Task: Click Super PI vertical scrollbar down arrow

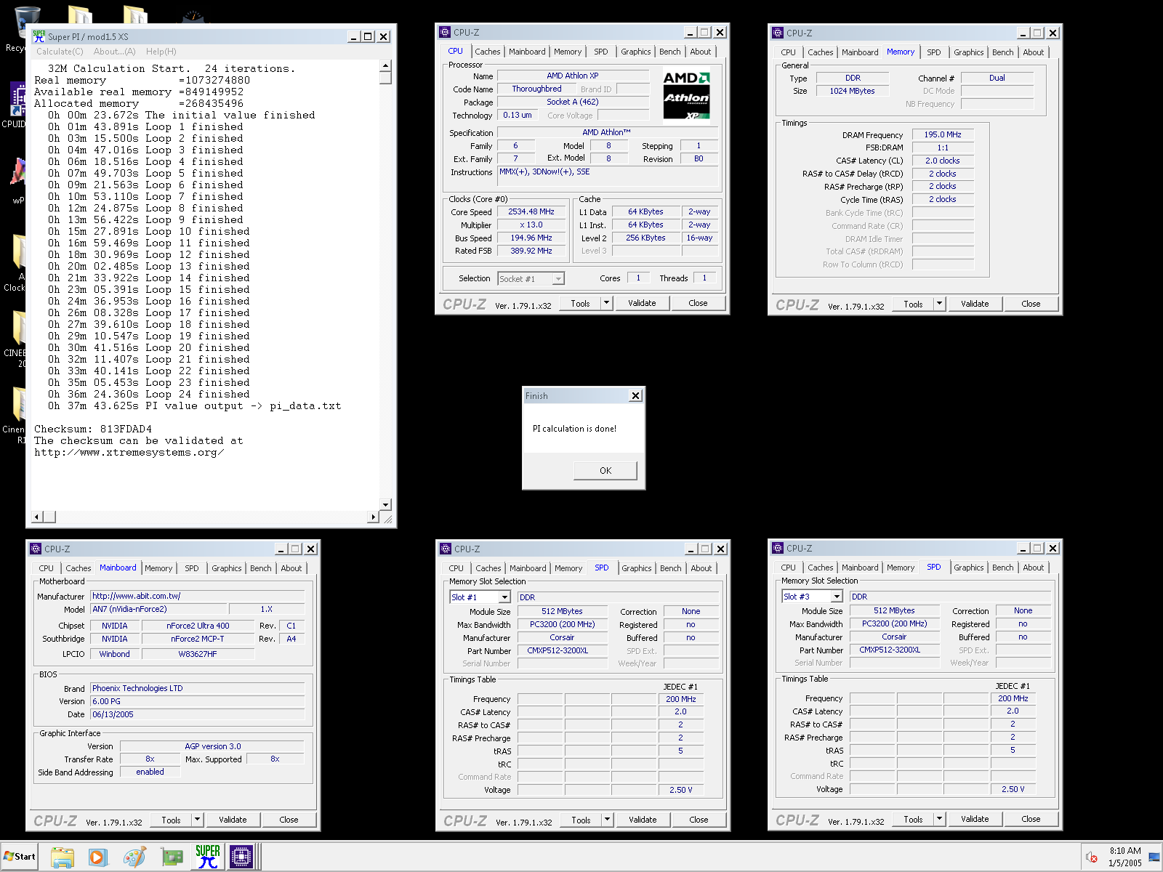Action: point(386,504)
